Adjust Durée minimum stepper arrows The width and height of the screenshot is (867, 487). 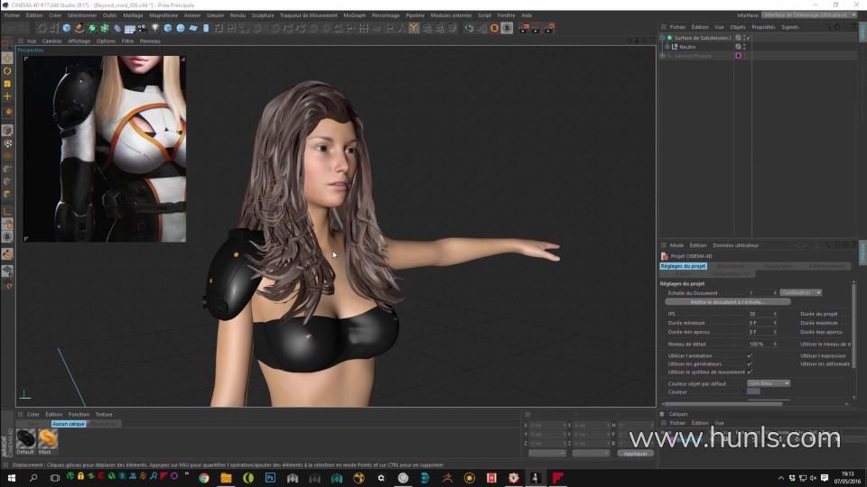(x=775, y=323)
